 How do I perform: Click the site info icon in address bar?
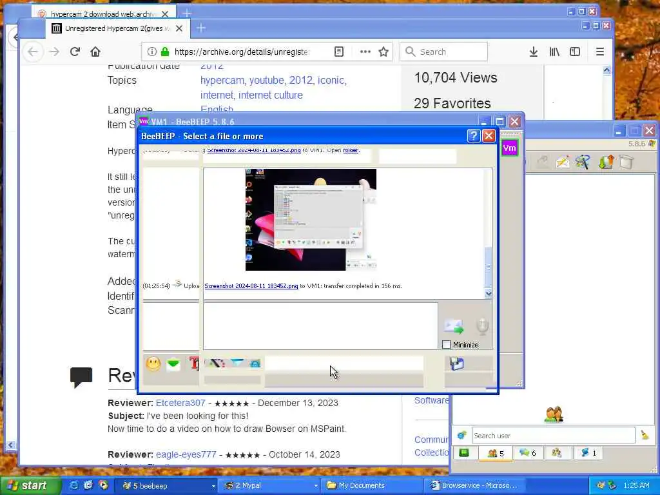(152, 52)
